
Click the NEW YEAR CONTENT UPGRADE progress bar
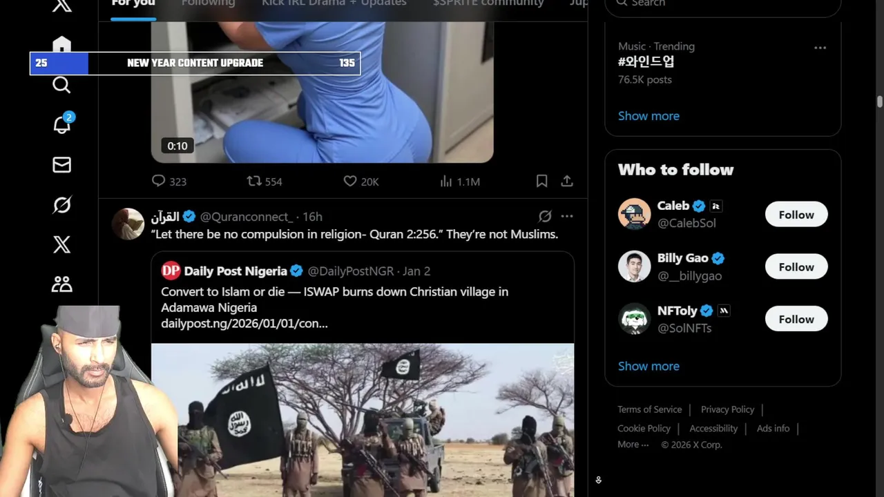[x=195, y=63]
